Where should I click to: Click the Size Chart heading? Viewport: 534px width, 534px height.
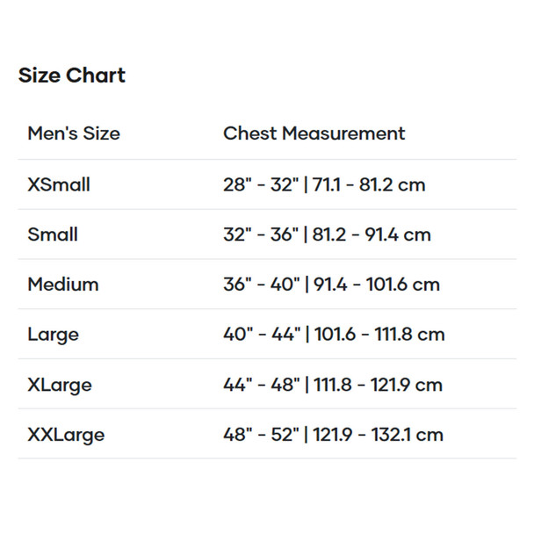(x=71, y=76)
